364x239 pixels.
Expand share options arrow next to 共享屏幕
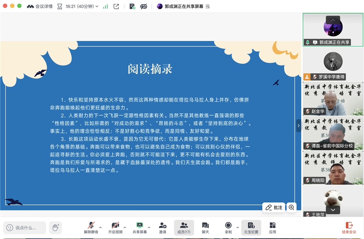click(149, 227)
